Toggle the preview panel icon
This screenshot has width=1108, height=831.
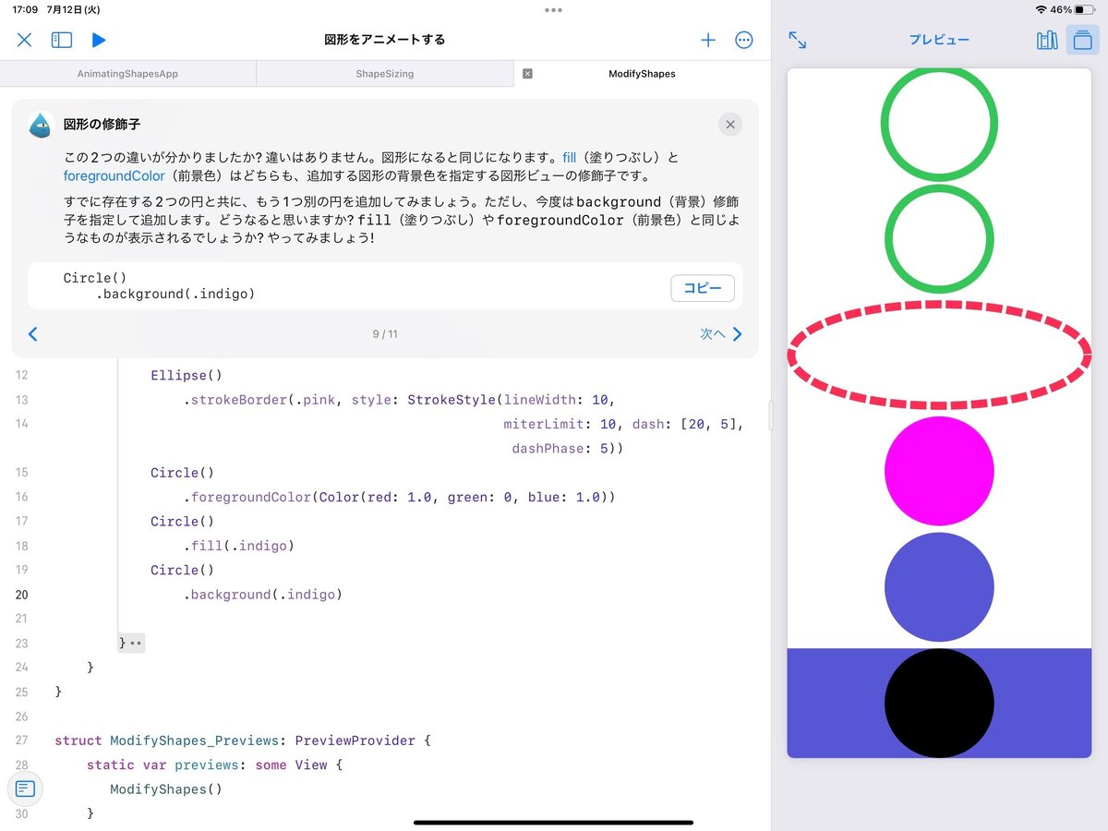1083,40
